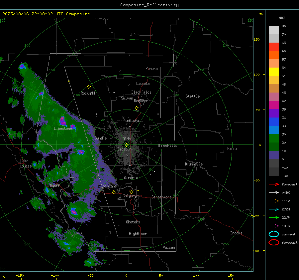Click the Brooks label

click(x=236, y=233)
